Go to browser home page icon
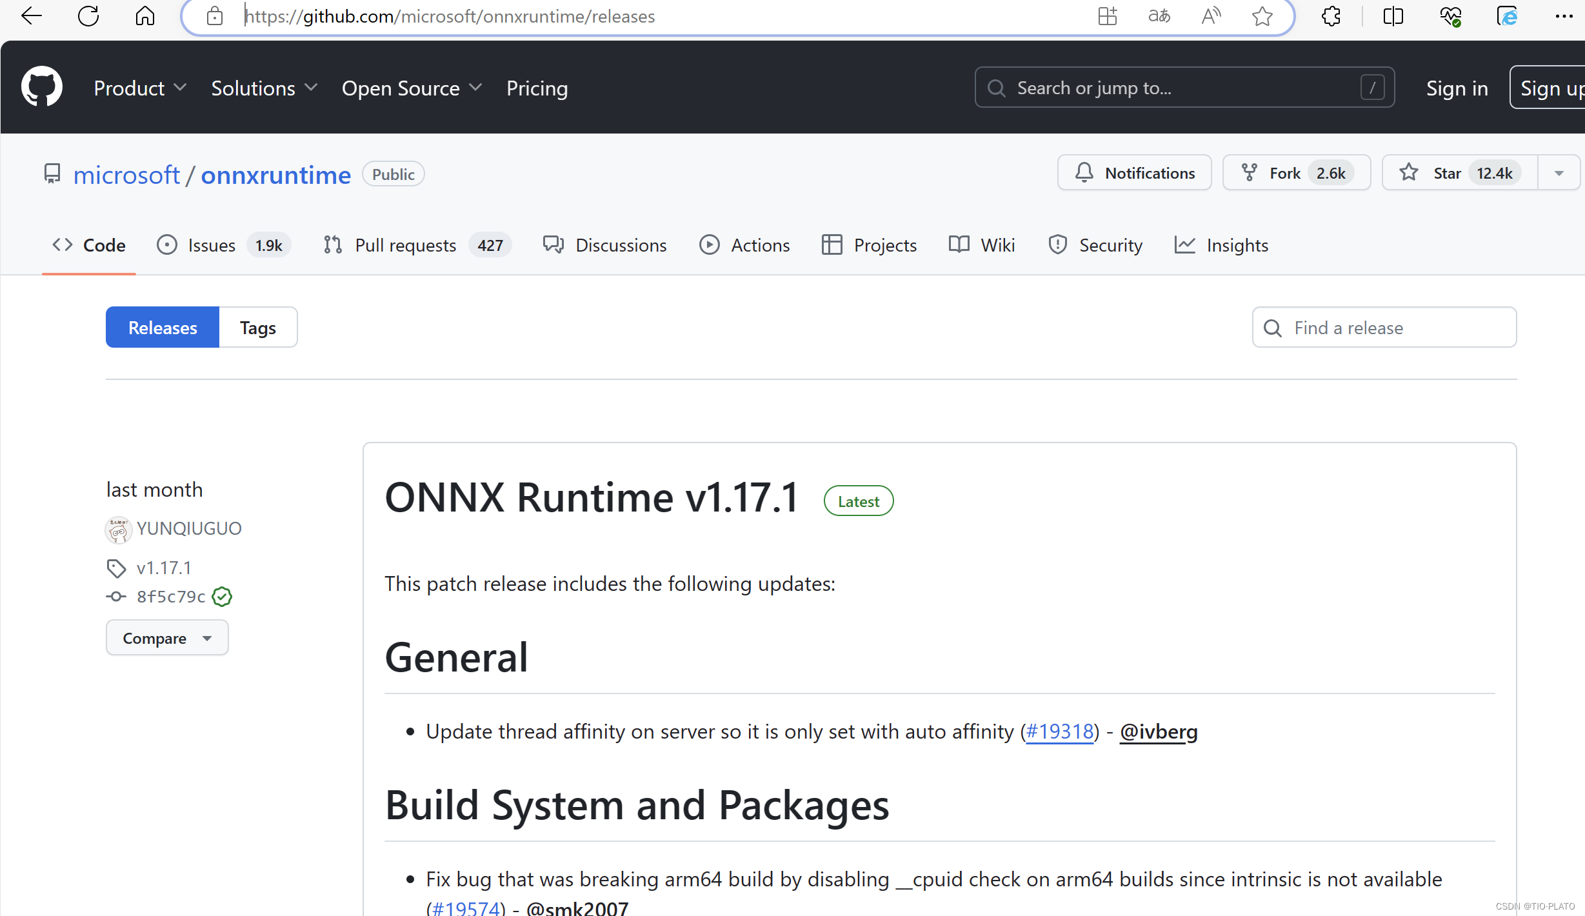This screenshot has height=916, width=1585. (x=145, y=15)
